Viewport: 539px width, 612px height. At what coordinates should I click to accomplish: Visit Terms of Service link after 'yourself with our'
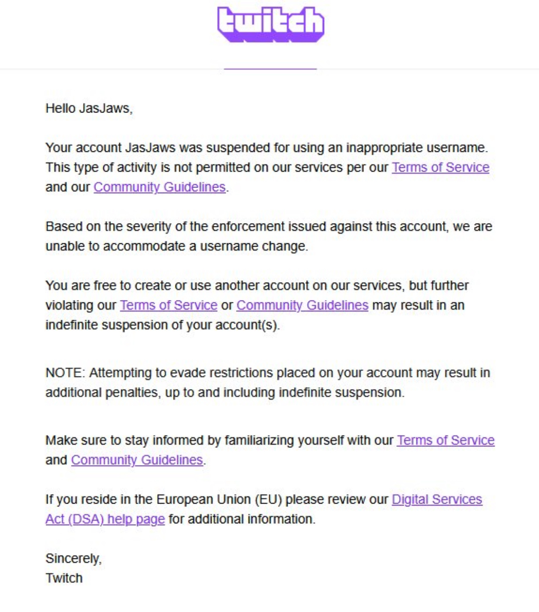(445, 440)
